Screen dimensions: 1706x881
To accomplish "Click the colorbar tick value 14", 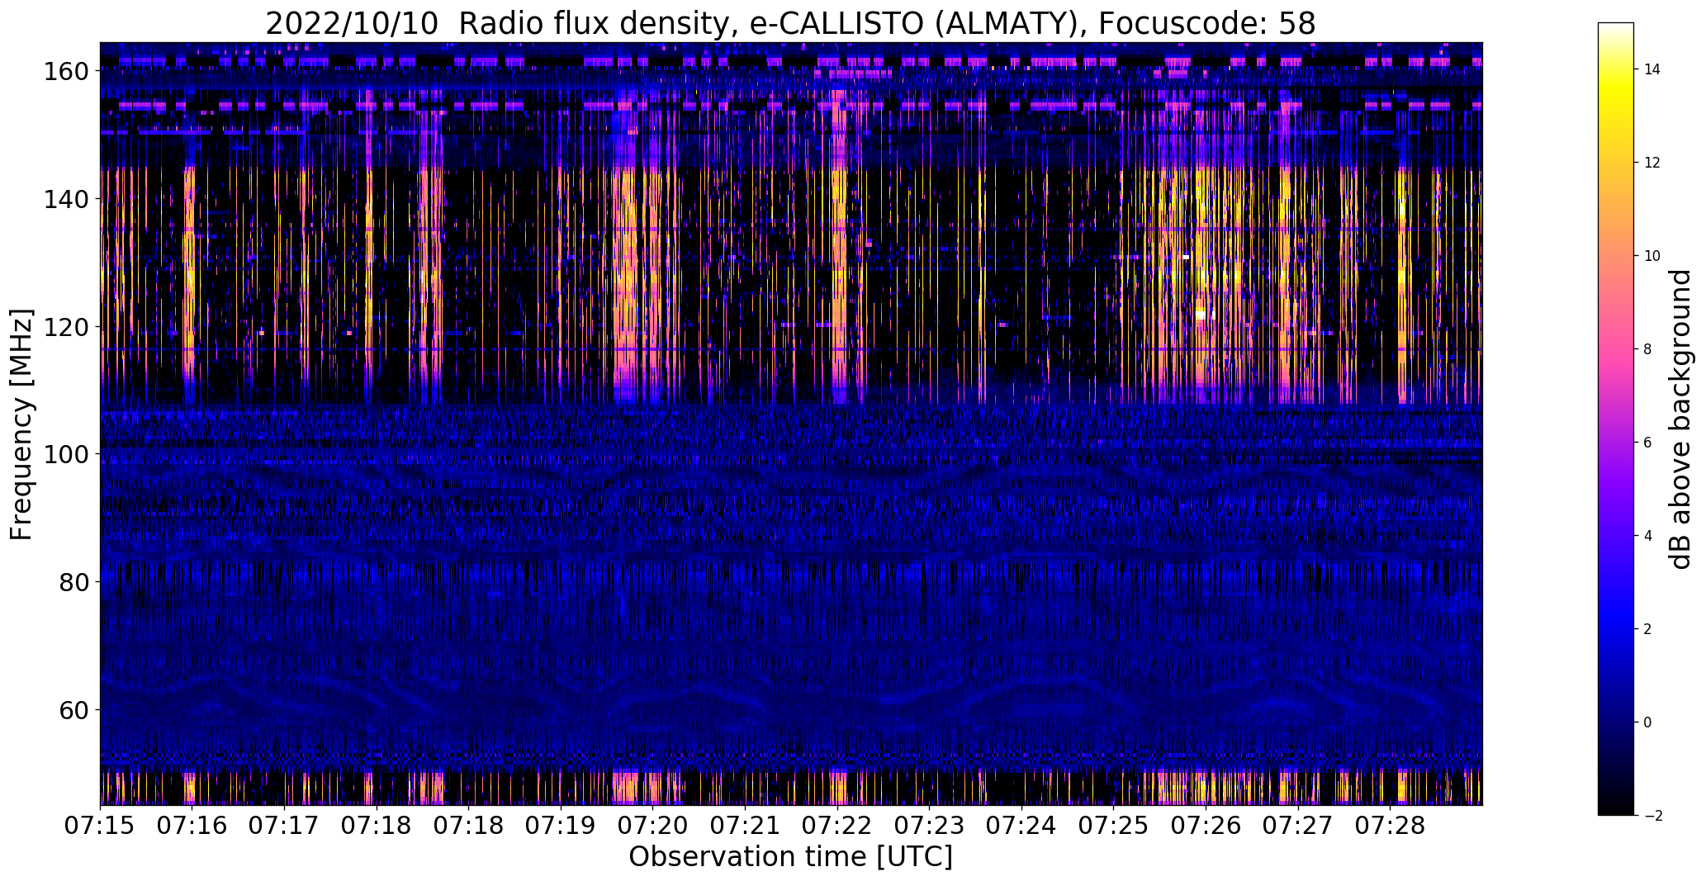I will pyautogui.click(x=1652, y=69).
